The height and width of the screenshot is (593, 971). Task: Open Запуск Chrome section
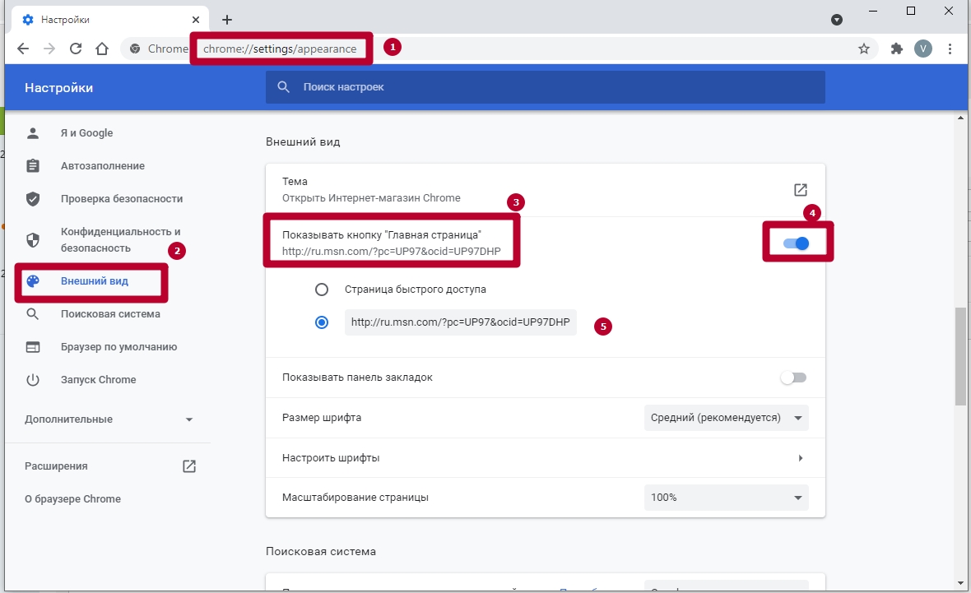[x=99, y=379]
